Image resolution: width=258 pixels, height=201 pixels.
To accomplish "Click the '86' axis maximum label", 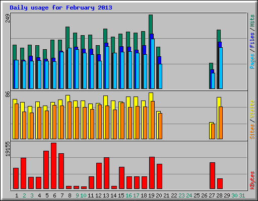I will pos(8,94).
